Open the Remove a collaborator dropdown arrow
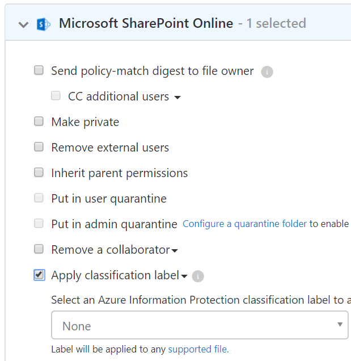The image size is (351, 361). click(175, 251)
